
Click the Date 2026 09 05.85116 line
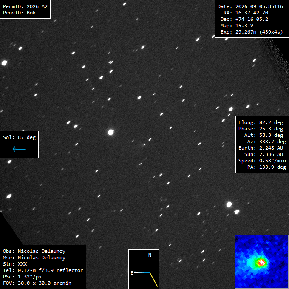tap(250, 6)
